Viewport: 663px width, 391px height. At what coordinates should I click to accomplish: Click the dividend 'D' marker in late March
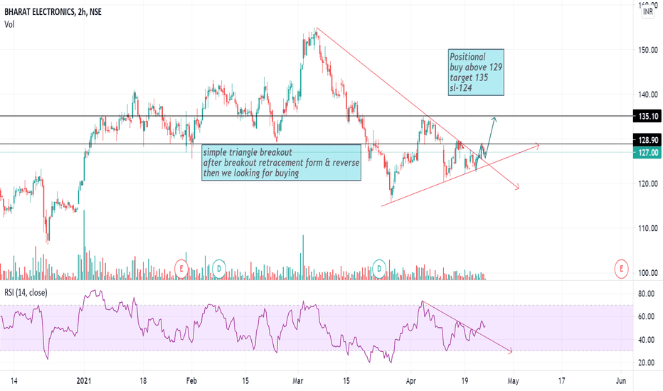pos(379,269)
